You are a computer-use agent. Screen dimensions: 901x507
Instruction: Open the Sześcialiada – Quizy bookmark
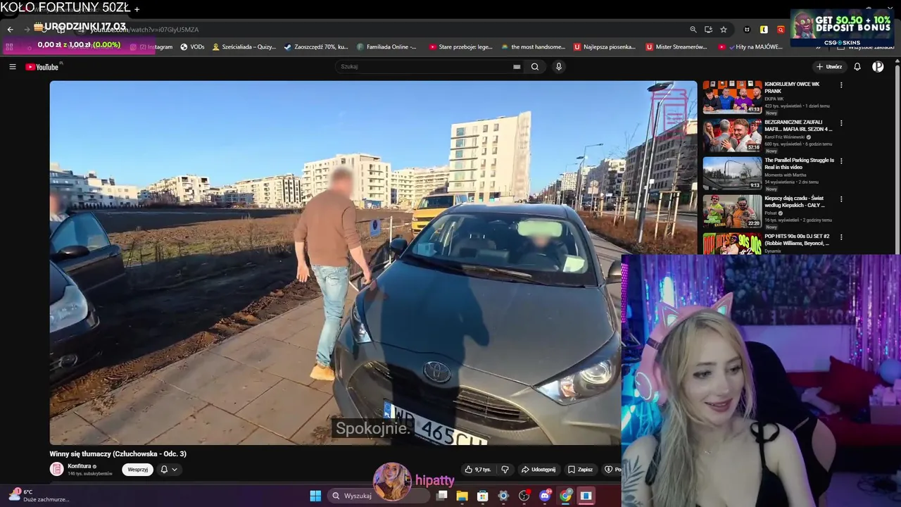pyautogui.click(x=244, y=47)
